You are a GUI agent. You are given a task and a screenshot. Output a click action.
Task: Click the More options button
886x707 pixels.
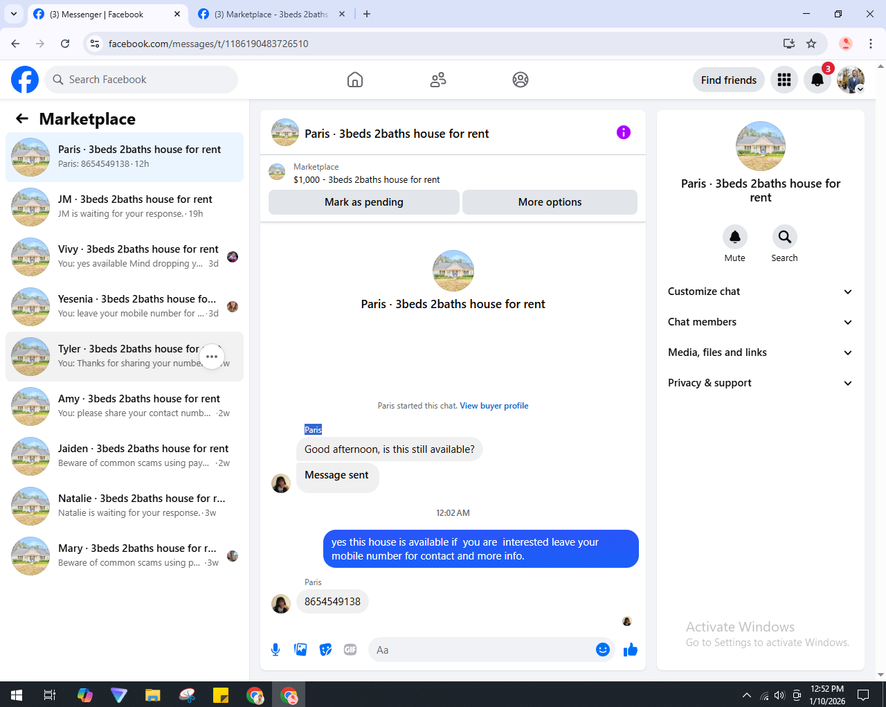coord(550,202)
